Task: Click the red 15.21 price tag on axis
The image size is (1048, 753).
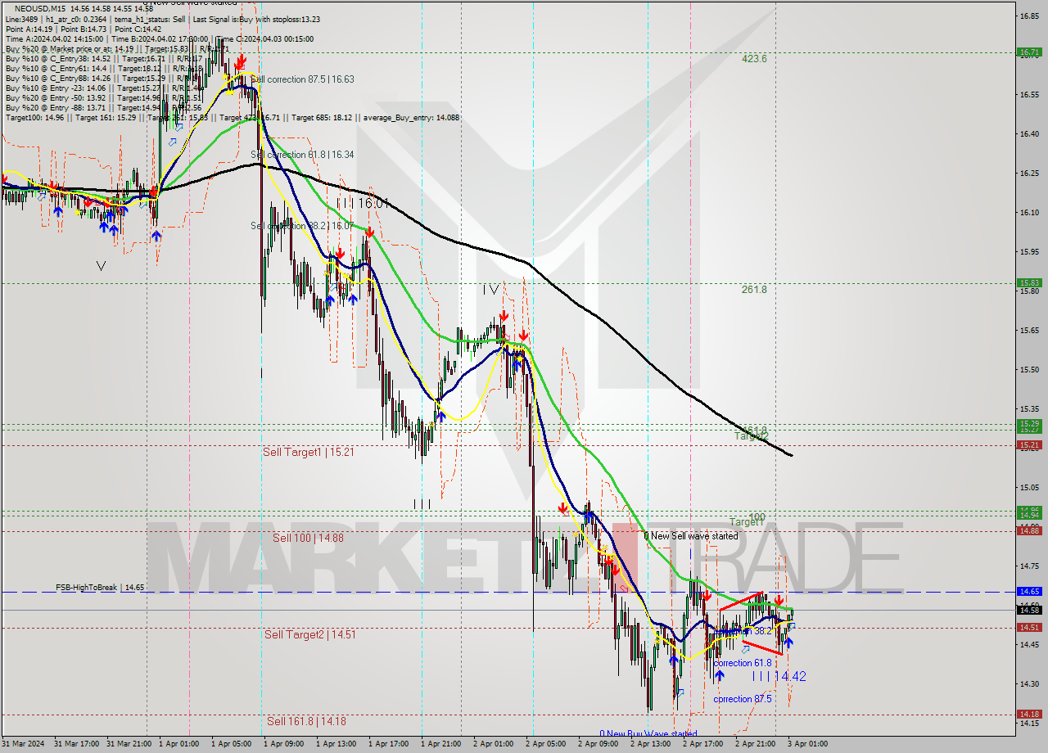Action: coord(1028,445)
